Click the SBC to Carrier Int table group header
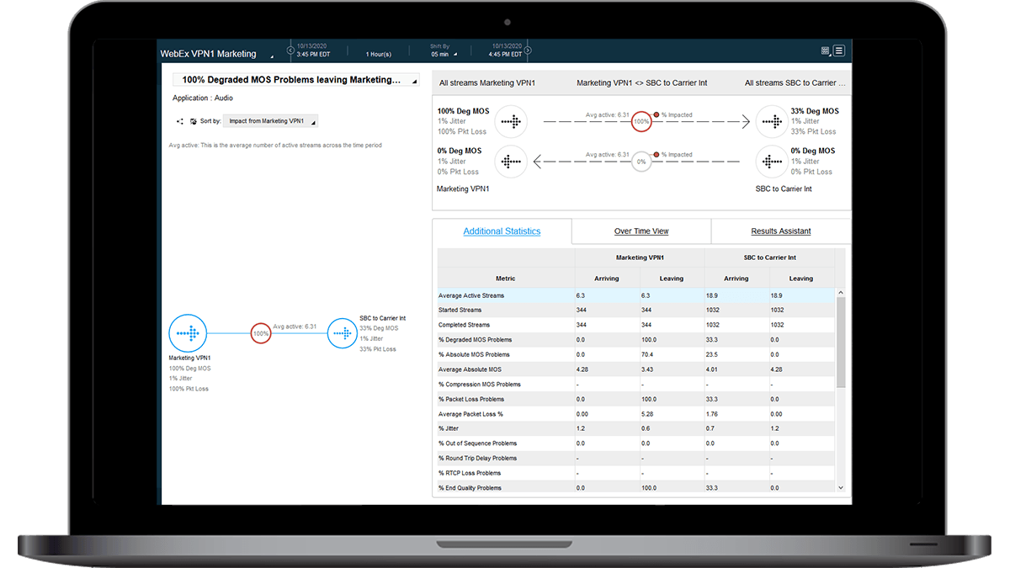Screen dimensions: 1010x568 pyautogui.click(x=769, y=257)
